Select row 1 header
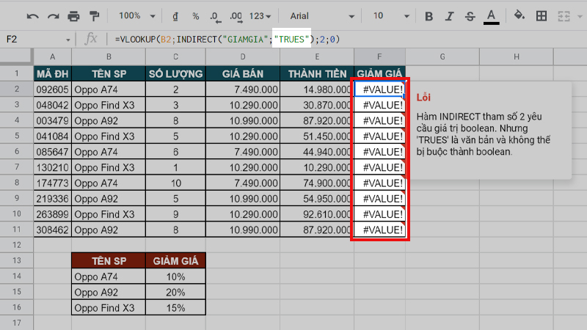Image resolution: width=587 pixels, height=330 pixels. click(x=16, y=73)
